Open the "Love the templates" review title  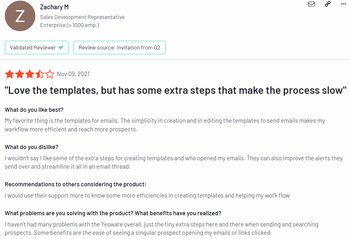175,90
